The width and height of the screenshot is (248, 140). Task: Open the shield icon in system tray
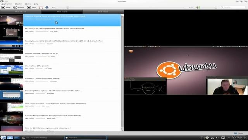click(207, 138)
